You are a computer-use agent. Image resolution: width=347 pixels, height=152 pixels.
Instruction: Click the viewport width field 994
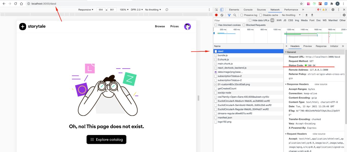pyautogui.click(x=101, y=10)
